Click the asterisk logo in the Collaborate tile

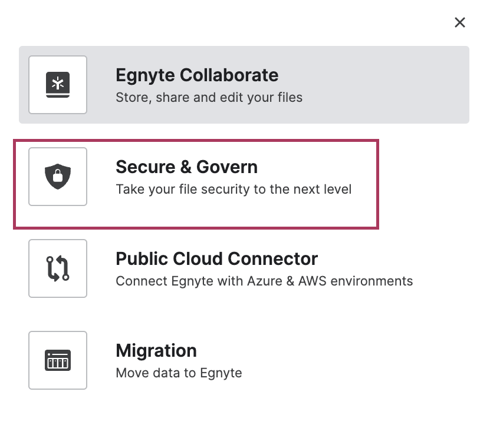tap(58, 83)
